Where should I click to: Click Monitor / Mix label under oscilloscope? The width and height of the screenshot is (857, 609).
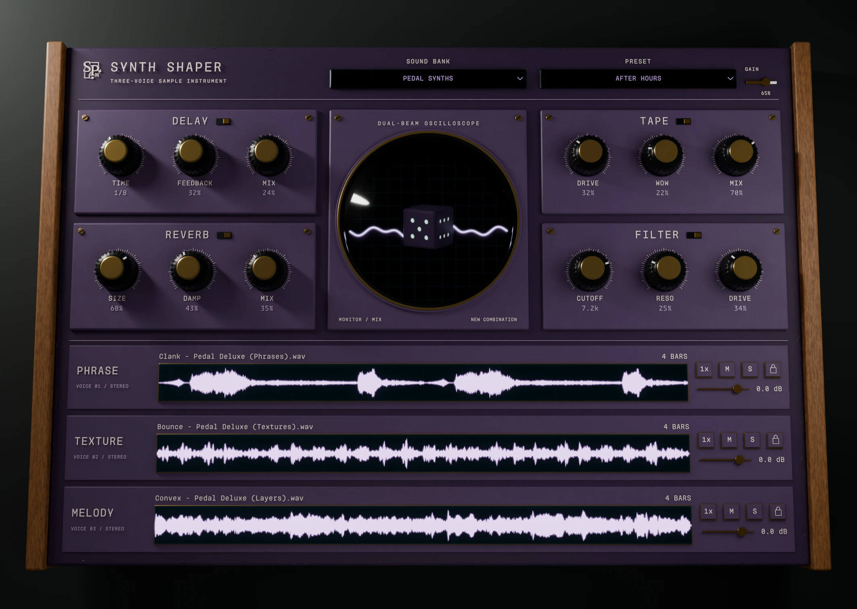[360, 319]
